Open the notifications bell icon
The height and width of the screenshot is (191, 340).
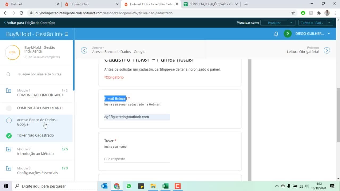click(x=276, y=34)
